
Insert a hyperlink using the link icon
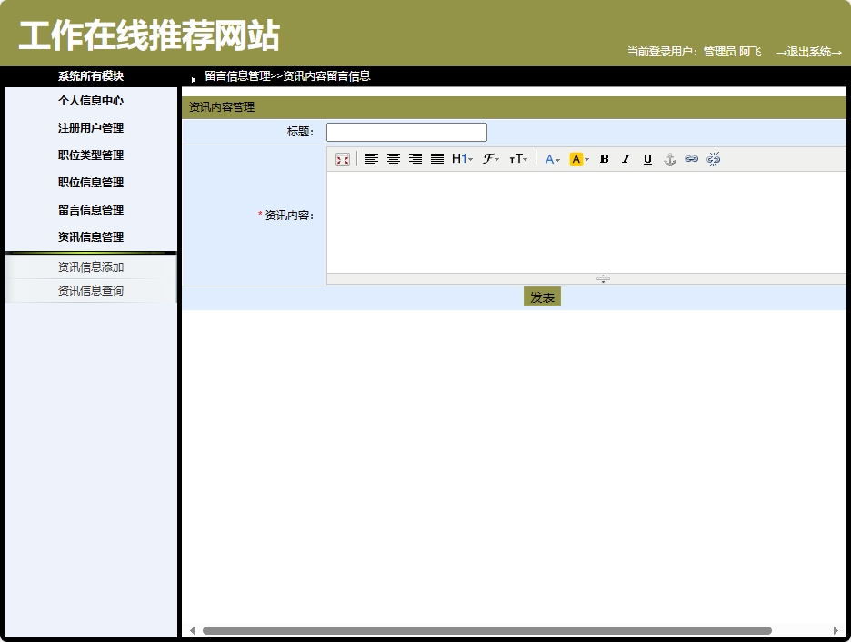tap(693, 159)
